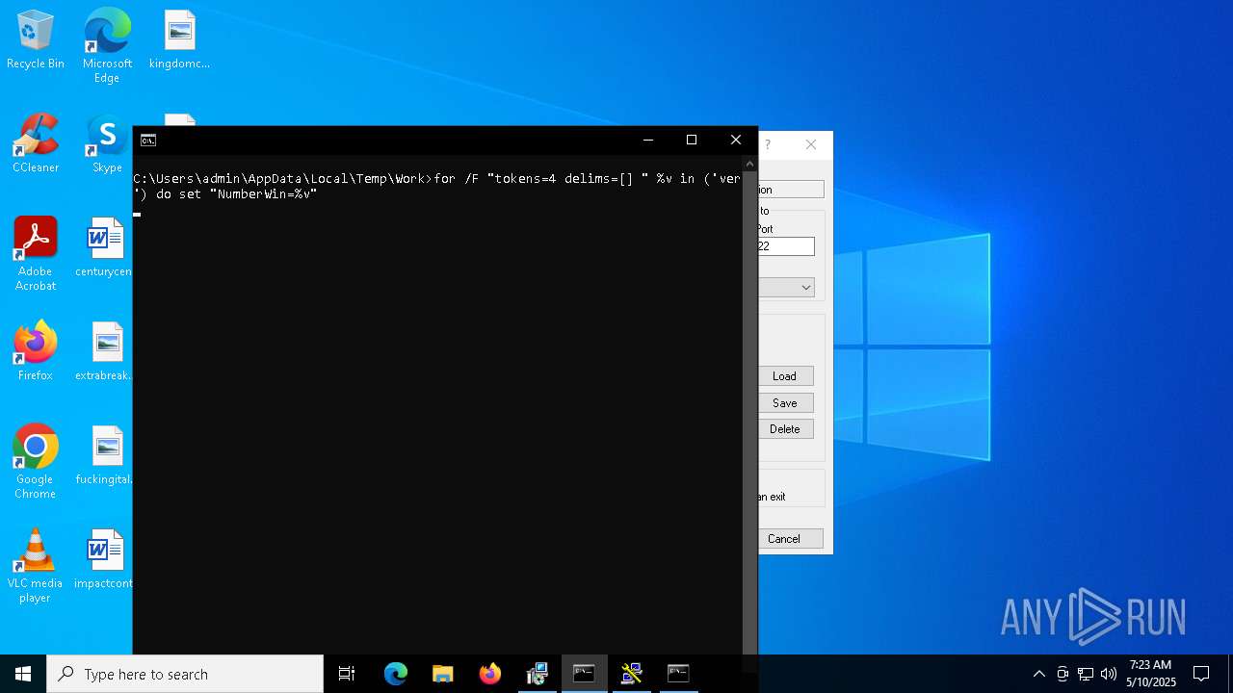The height and width of the screenshot is (693, 1233).
Task: Switch to the active command prompt taskbar icon
Action: (585, 674)
